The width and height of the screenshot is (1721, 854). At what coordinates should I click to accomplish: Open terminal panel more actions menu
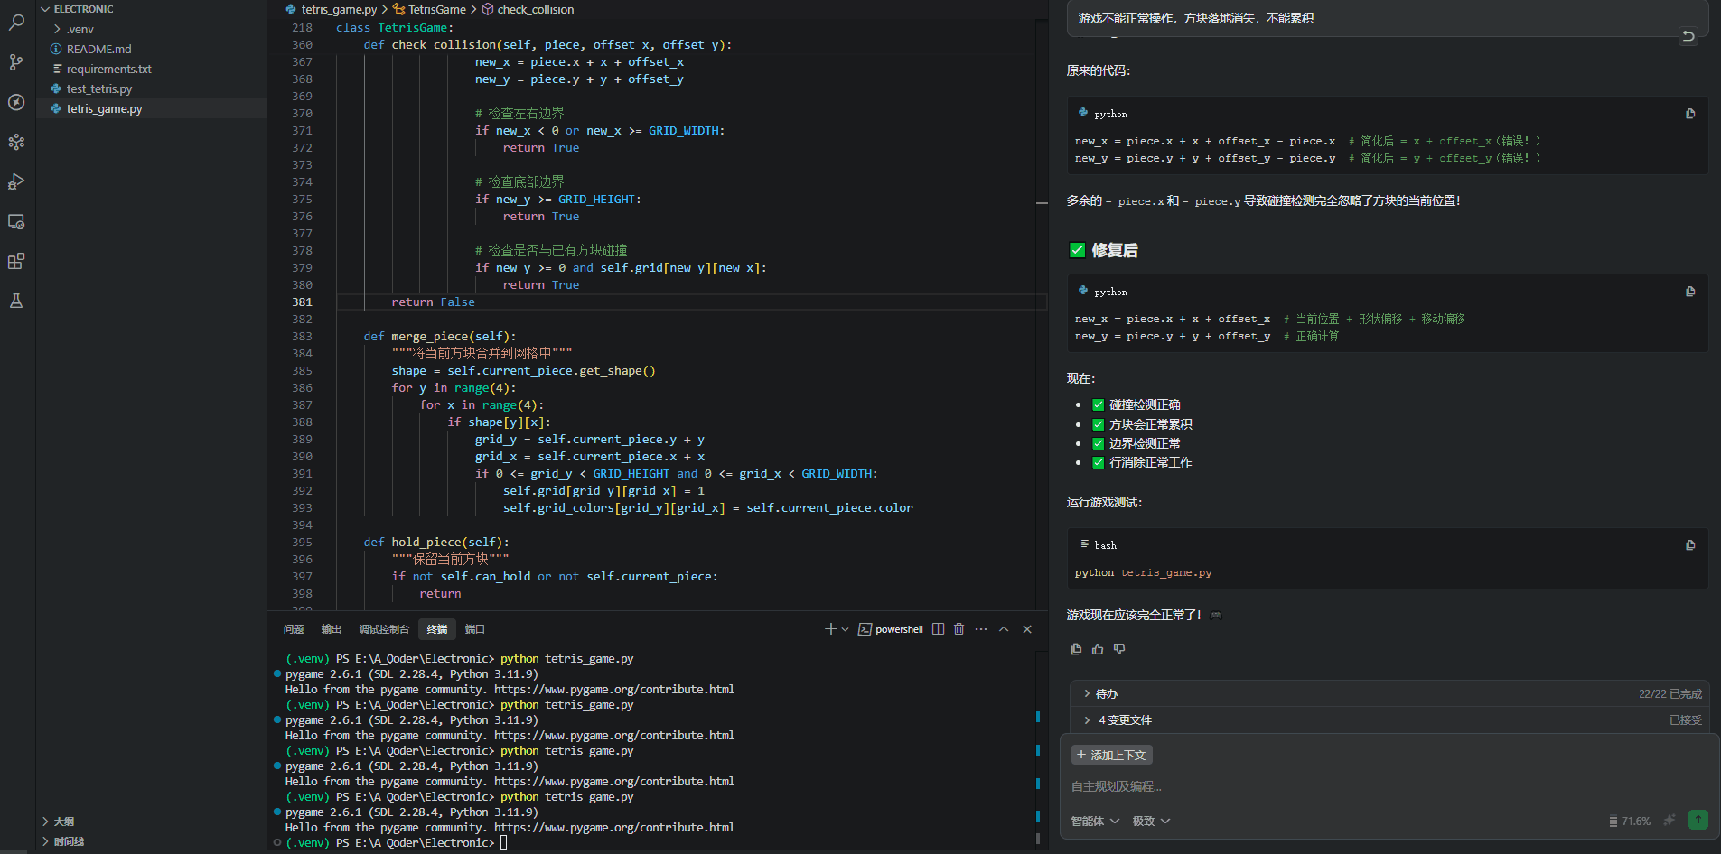pos(981,629)
